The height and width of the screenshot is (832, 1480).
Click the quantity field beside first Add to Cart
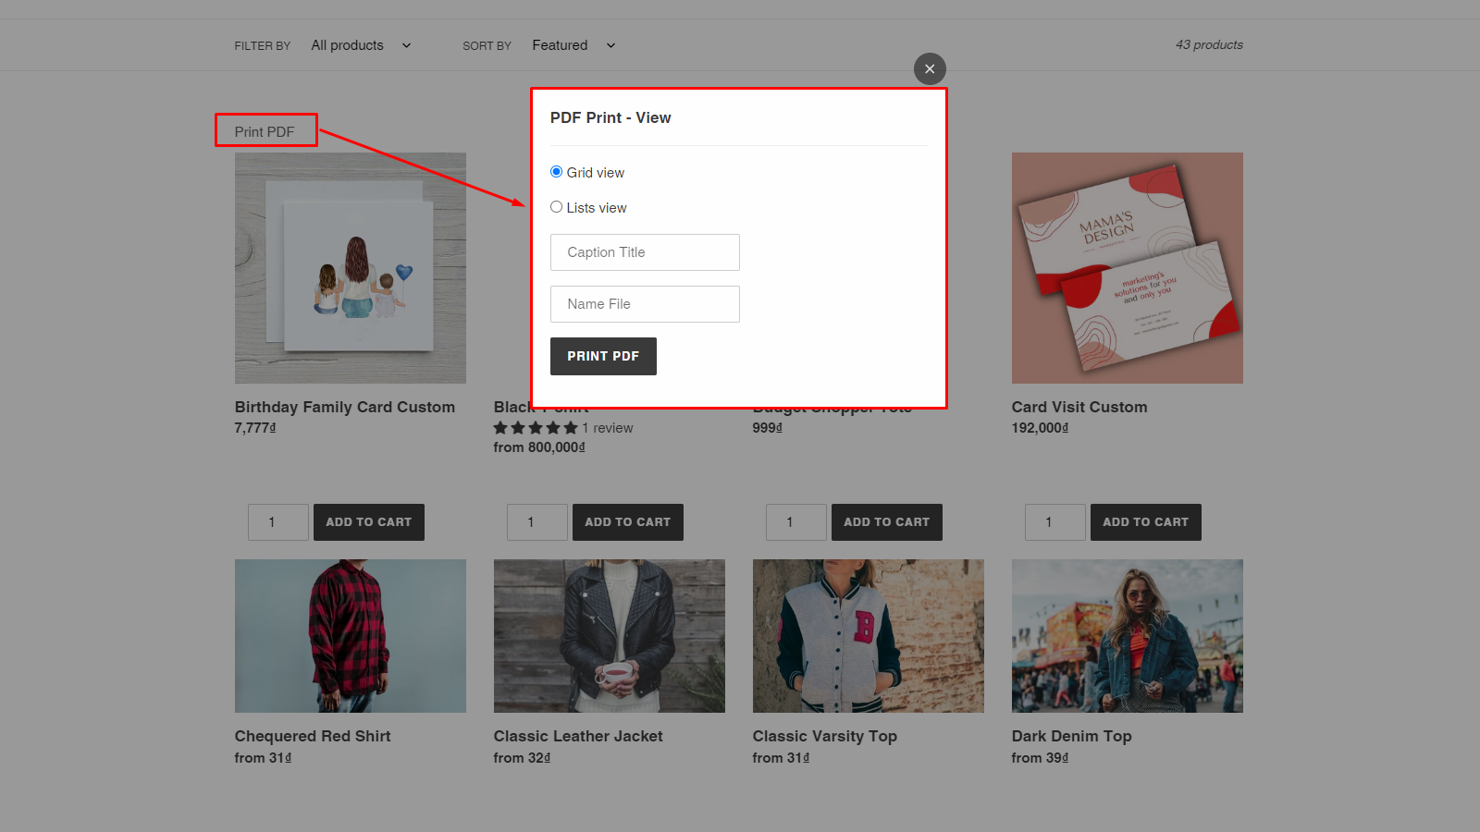coord(277,521)
